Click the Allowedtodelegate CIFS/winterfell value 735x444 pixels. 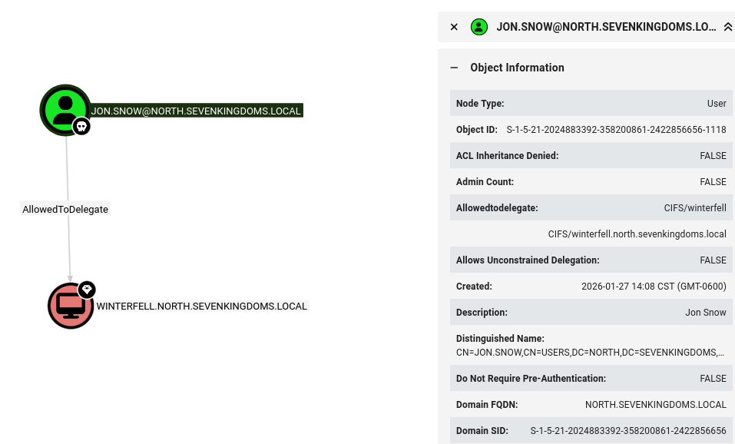(x=695, y=207)
